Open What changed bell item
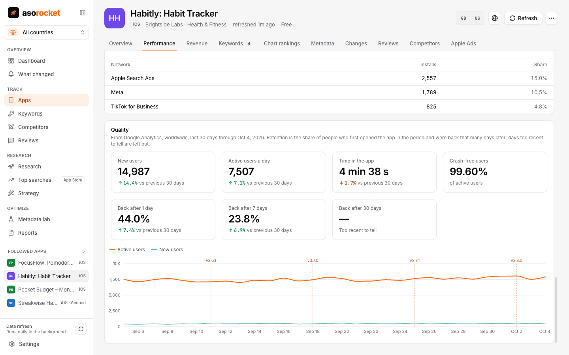This screenshot has height=355, width=569. click(46, 74)
